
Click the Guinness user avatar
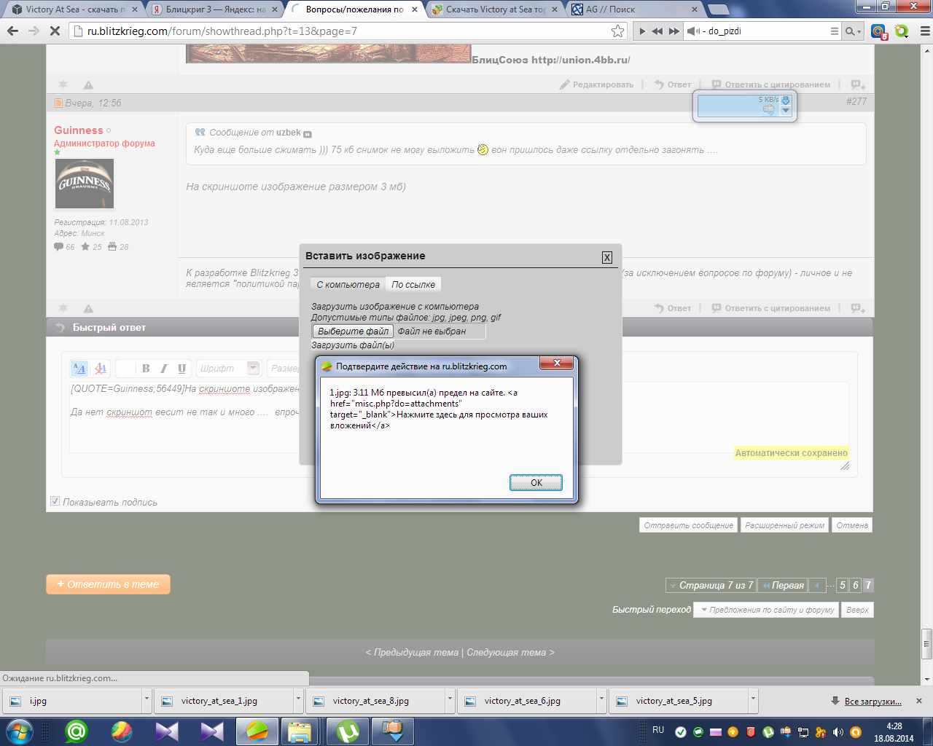pyautogui.click(x=84, y=184)
